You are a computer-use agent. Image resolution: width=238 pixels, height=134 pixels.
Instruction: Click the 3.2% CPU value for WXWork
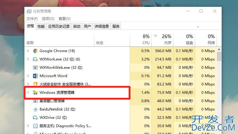(x=145, y=59)
